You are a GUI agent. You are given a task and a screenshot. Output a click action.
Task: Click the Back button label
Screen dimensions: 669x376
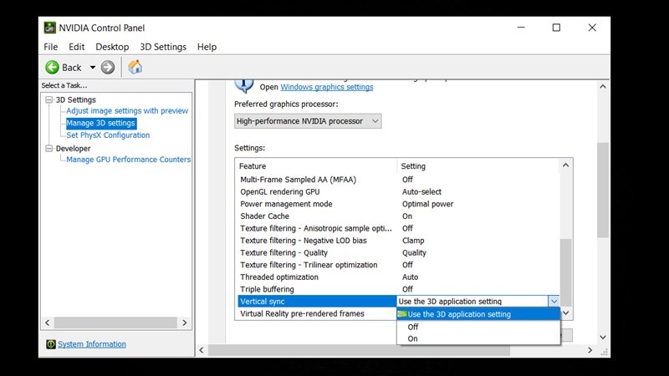[72, 68]
